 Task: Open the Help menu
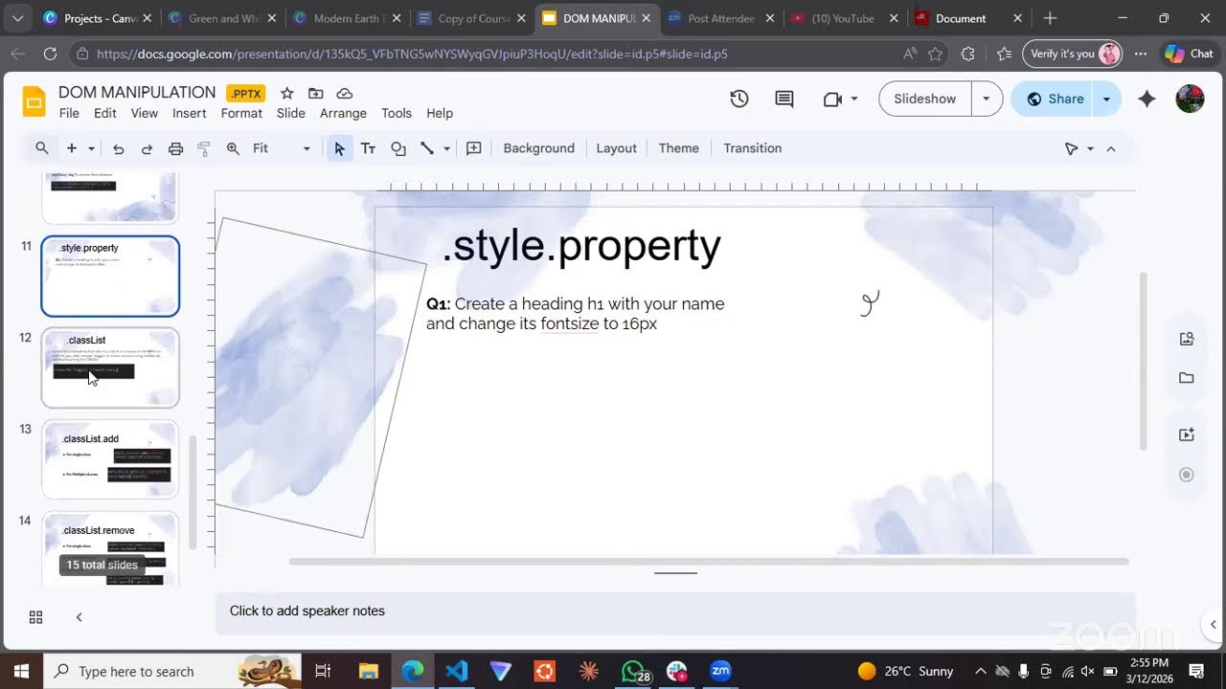point(440,113)
